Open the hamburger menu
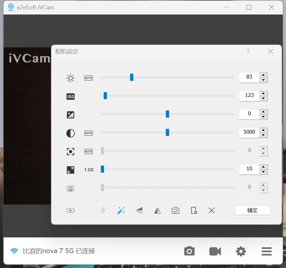The height and width of the screenshot is (268, 286). click(266, 251)
